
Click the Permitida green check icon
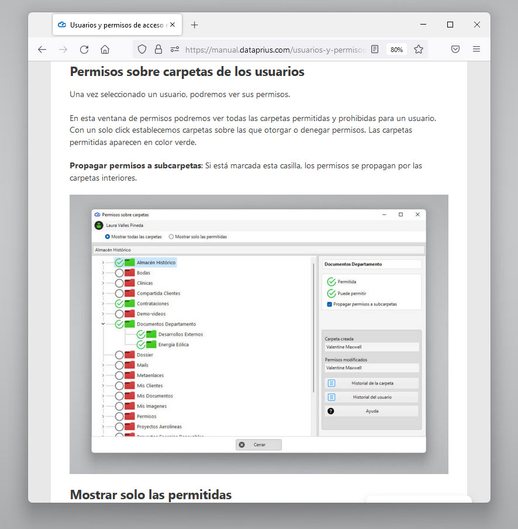(331, 281)
